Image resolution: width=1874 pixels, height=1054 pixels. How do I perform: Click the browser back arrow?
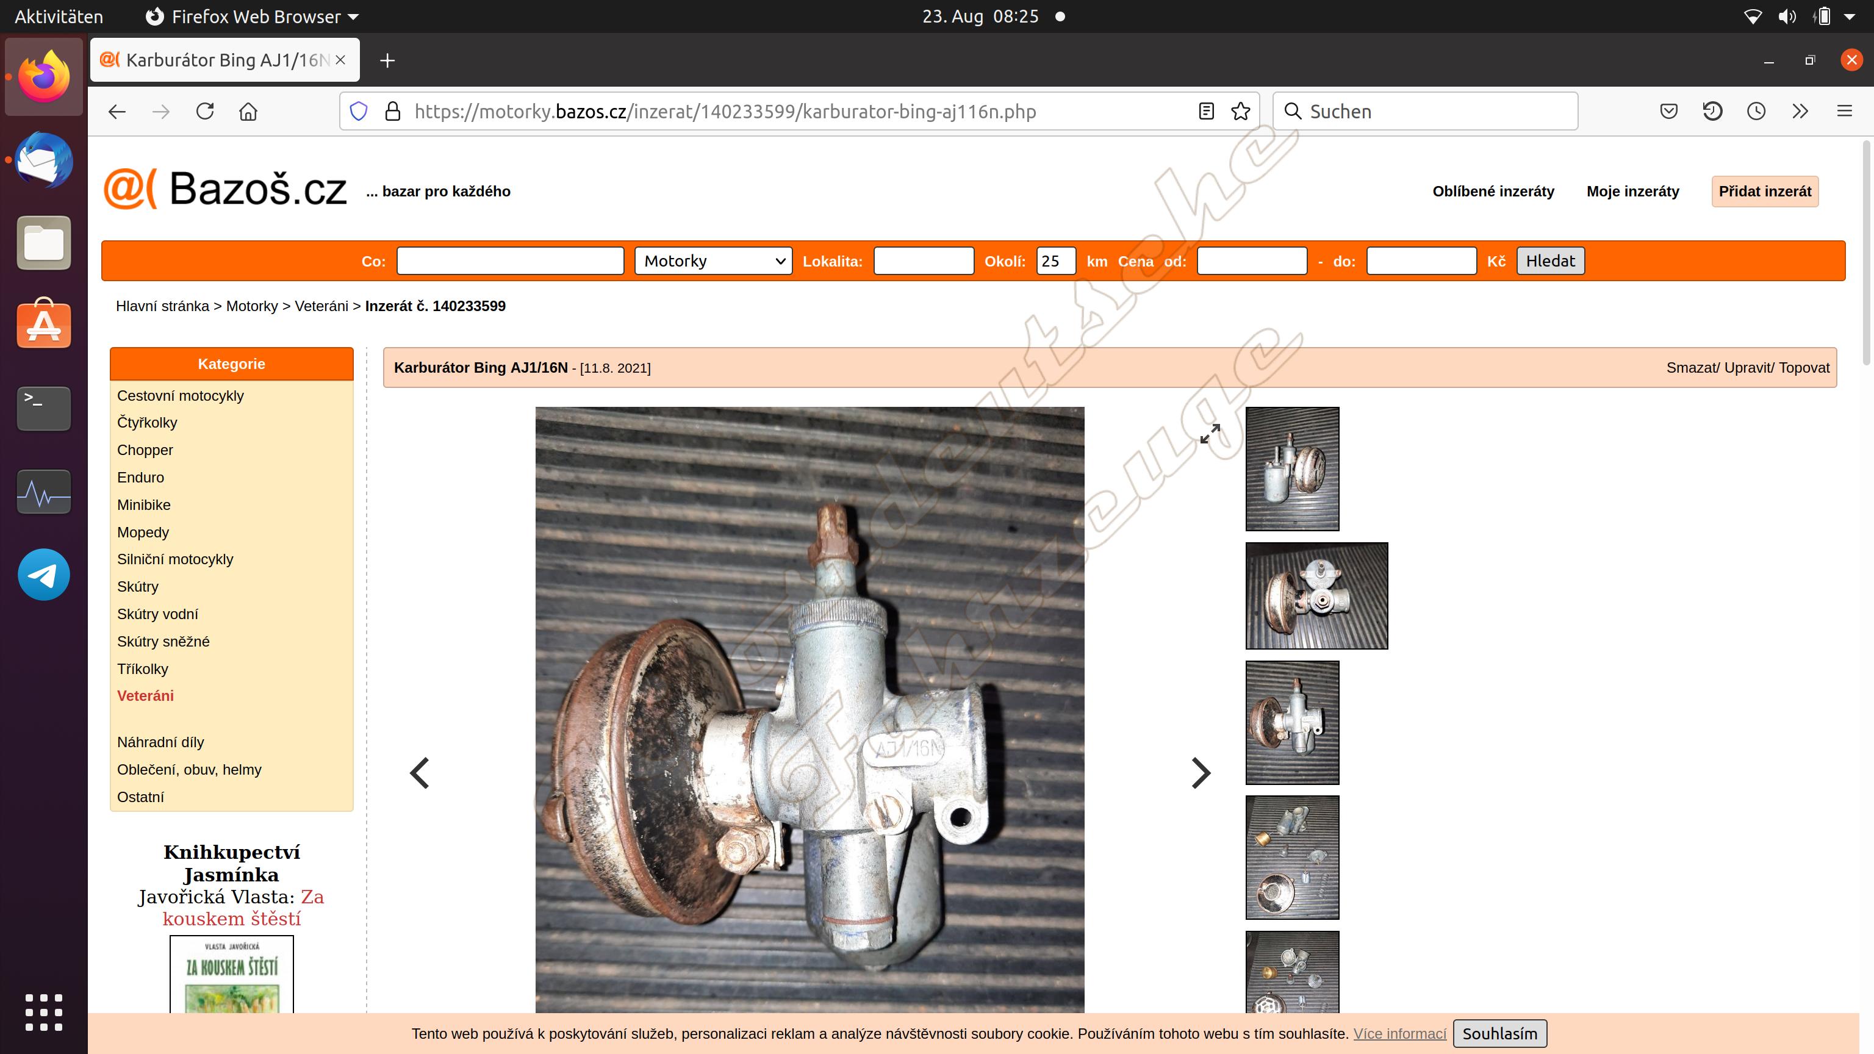117,111
